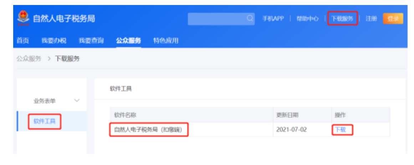Click the tax bureau emblem logo
Viewport: 414px width, 165px height.
pos(23,19)
